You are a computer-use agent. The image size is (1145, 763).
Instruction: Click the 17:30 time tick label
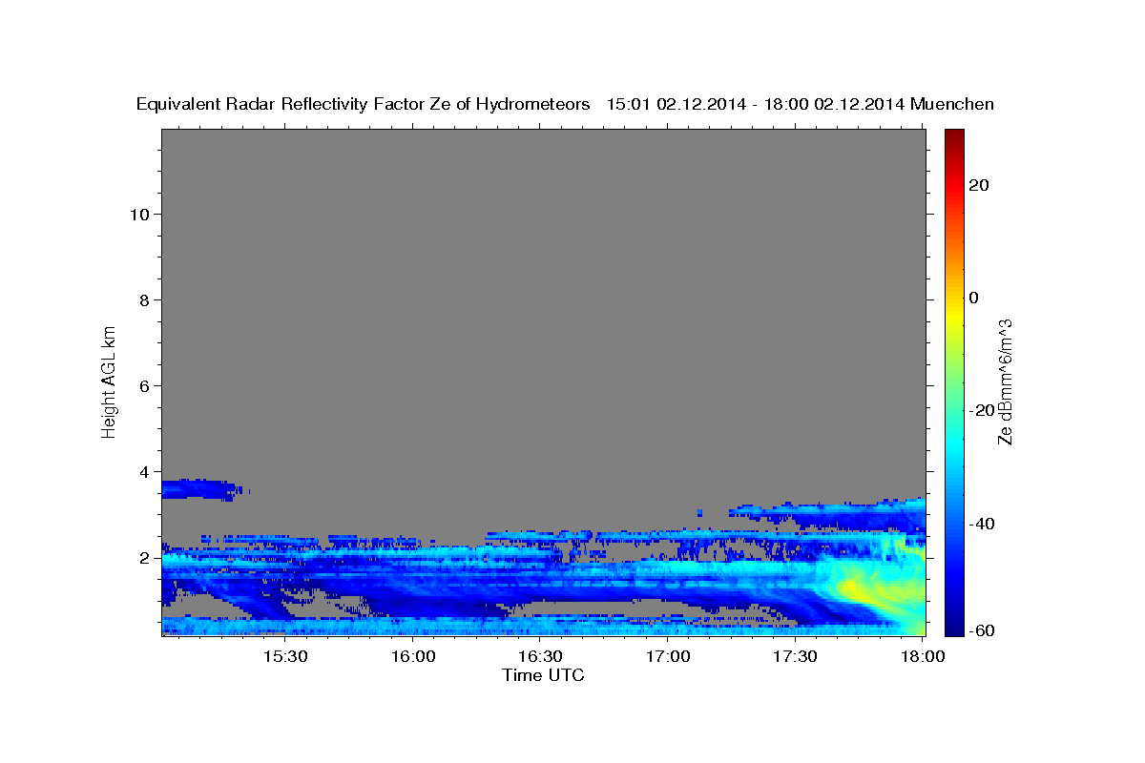[x=796, y=657]
